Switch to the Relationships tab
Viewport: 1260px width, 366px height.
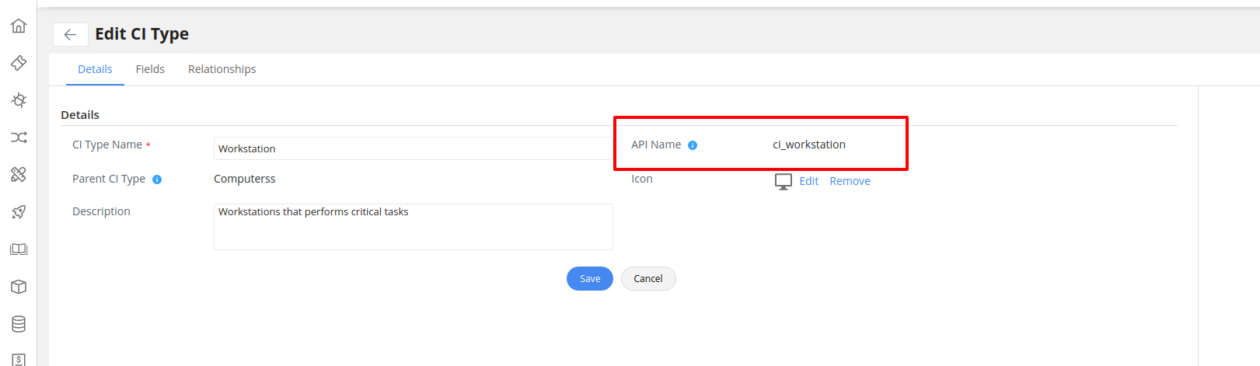pos(222,69)
